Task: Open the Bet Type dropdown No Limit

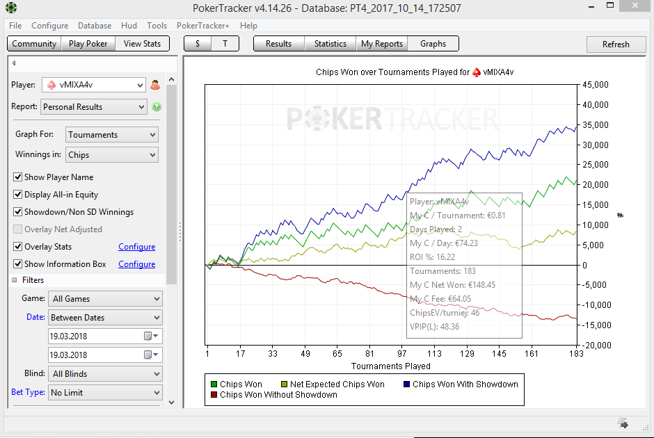Action: [x=106, y=393]
